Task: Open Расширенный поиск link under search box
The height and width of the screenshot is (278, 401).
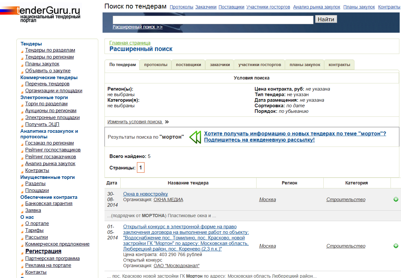Action: 138,27
